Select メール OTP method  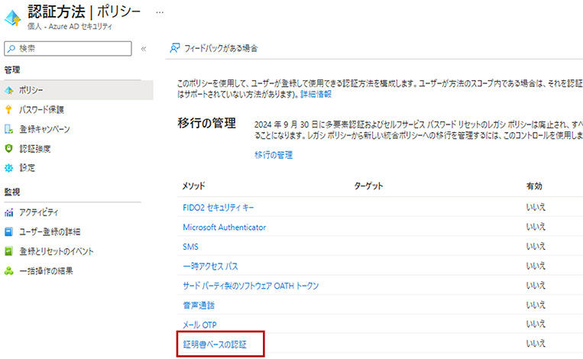(200, 325)
